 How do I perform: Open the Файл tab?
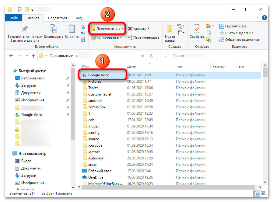14,18
